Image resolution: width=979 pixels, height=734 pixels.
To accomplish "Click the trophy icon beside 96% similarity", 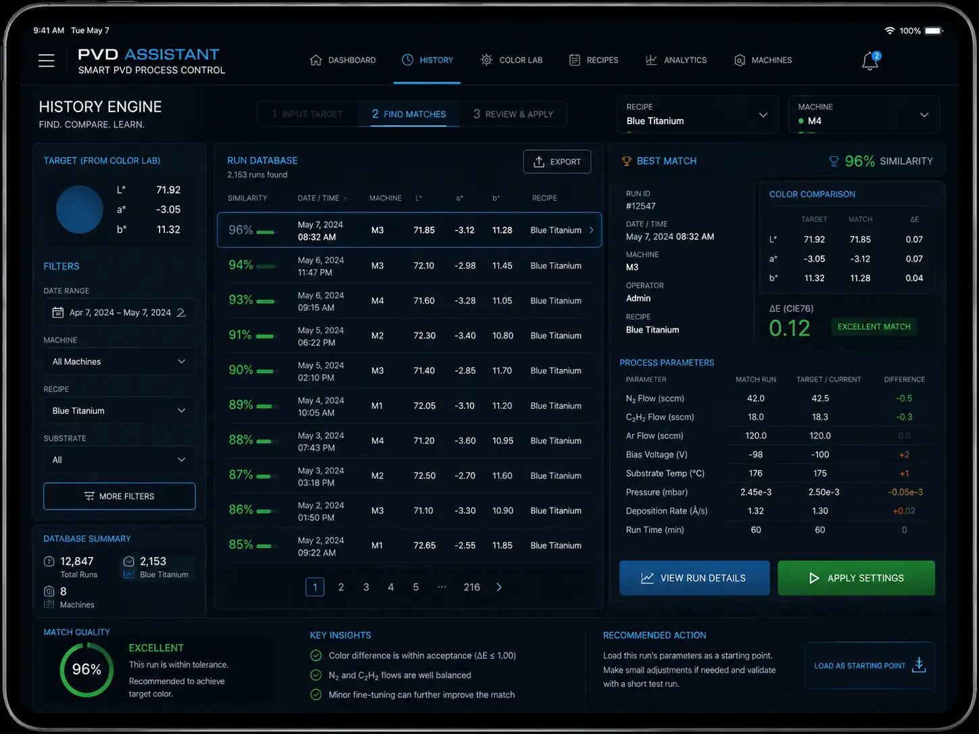I will pyautogui.click(x=834, y=161).
